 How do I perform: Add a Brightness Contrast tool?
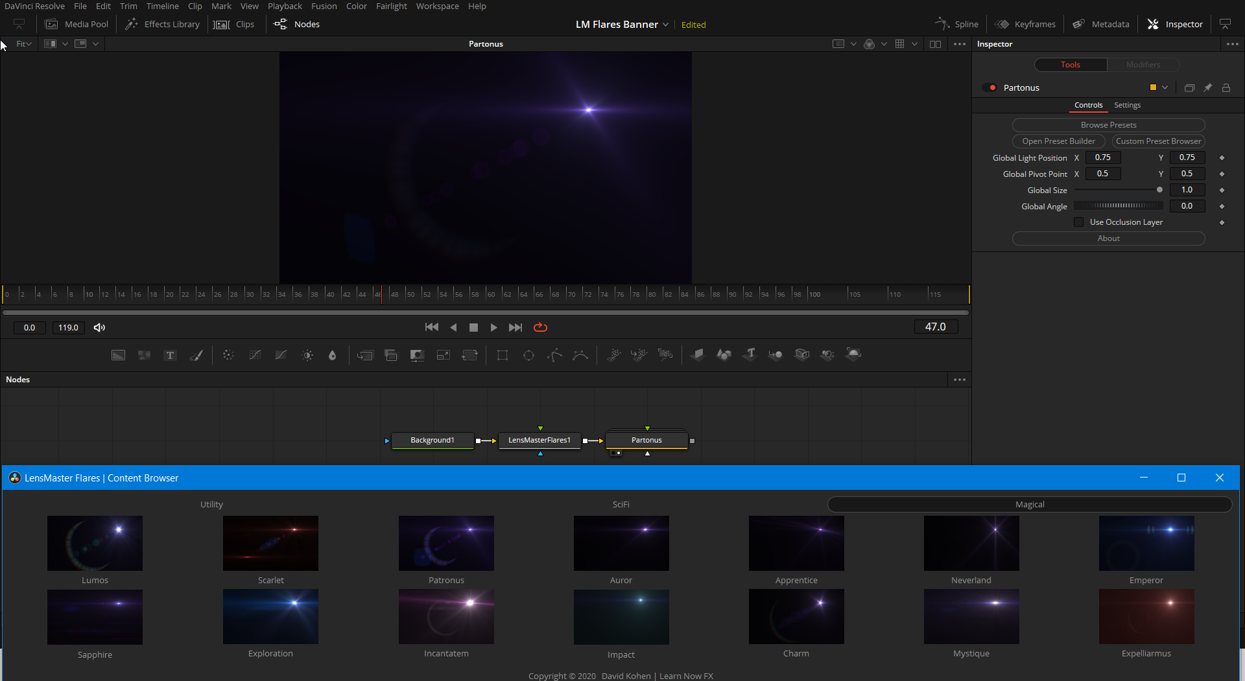point(307,355)
